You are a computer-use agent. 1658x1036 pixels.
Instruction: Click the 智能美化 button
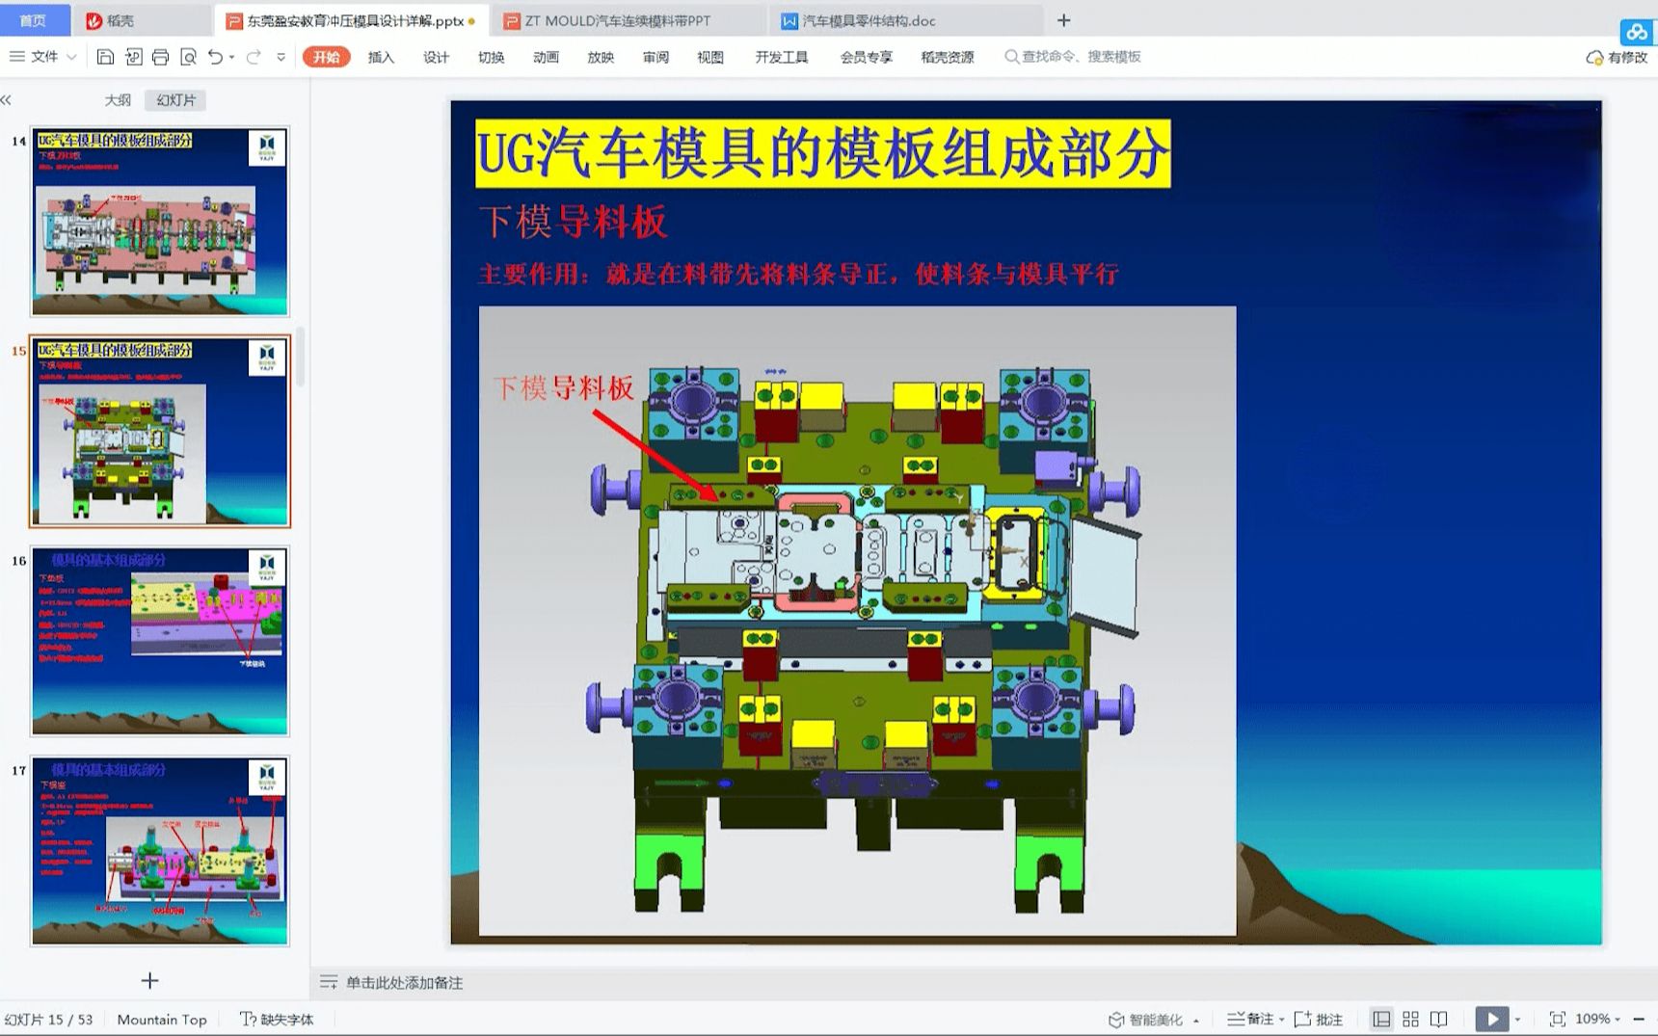pos(1145,1020)
